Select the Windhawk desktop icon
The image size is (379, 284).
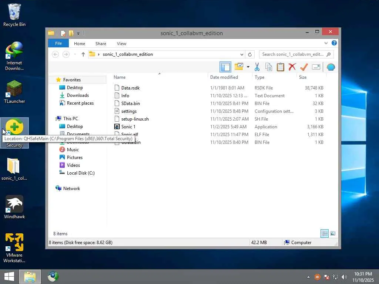(14, 207)
